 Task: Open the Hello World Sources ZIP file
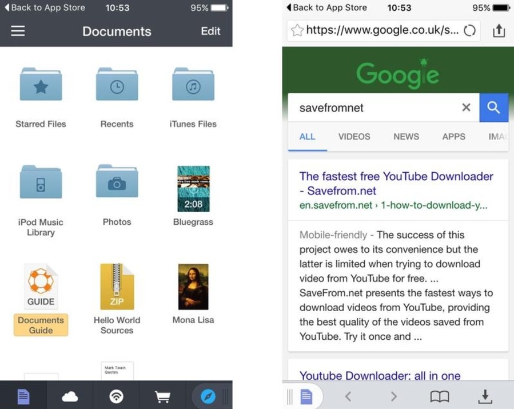(117, 287)
